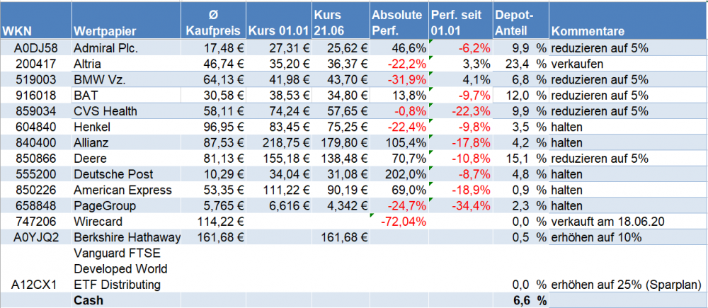Image resolution: width=708 pixels, height=308 pixels.
Task: Click the bold Cash row label
Action: pyautogui.click(x=88, y=301)
